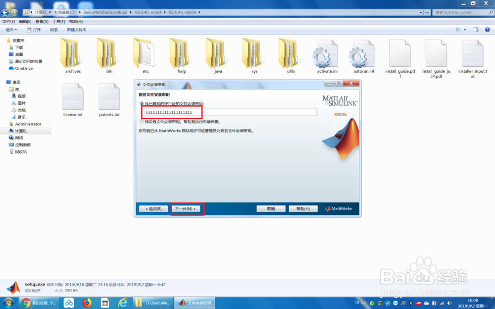Click the 返回(B) button
Viewport: 495px width, 309px height.
(x=153, y=209)
